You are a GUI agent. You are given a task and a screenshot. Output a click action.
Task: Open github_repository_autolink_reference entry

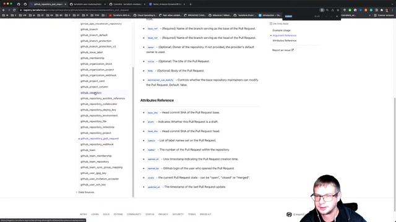point(103,99)
